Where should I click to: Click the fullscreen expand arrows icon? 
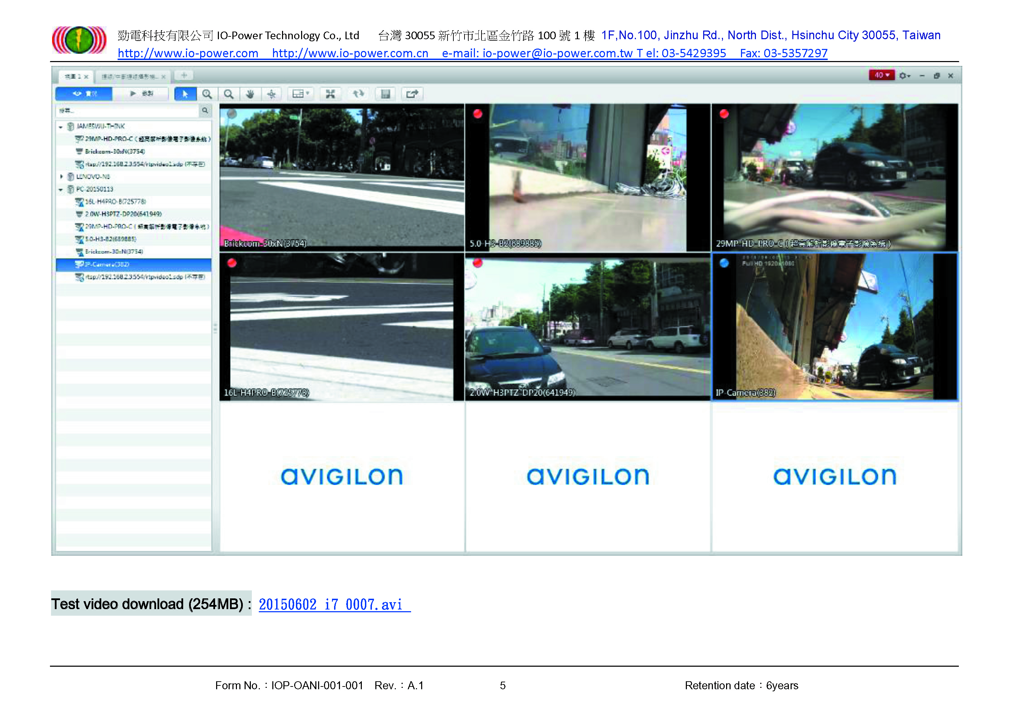tap(330, 94)
